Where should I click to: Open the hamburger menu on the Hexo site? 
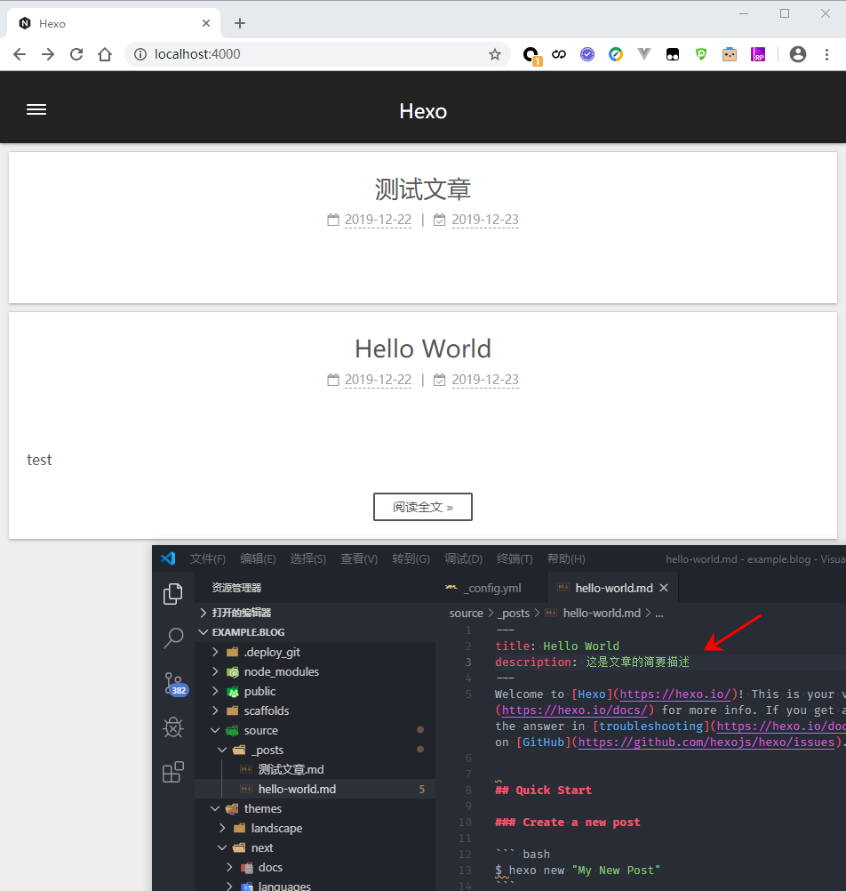[x=36, y=109]
